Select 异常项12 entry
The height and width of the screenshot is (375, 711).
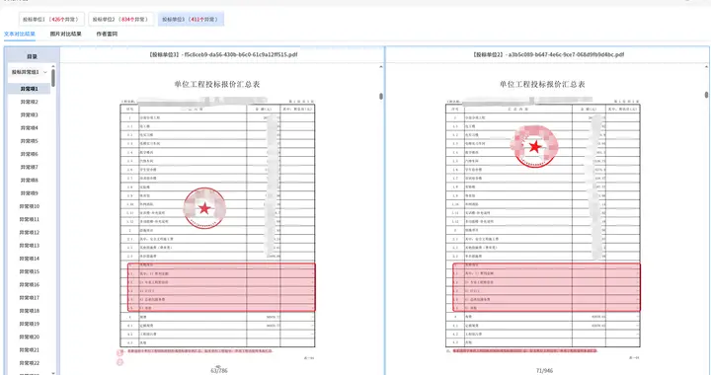[29, 232]
